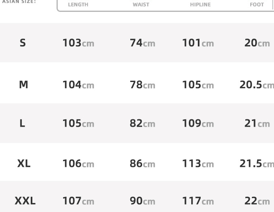
Task: Select the XXL size row label
Action: tap(25, 201)
